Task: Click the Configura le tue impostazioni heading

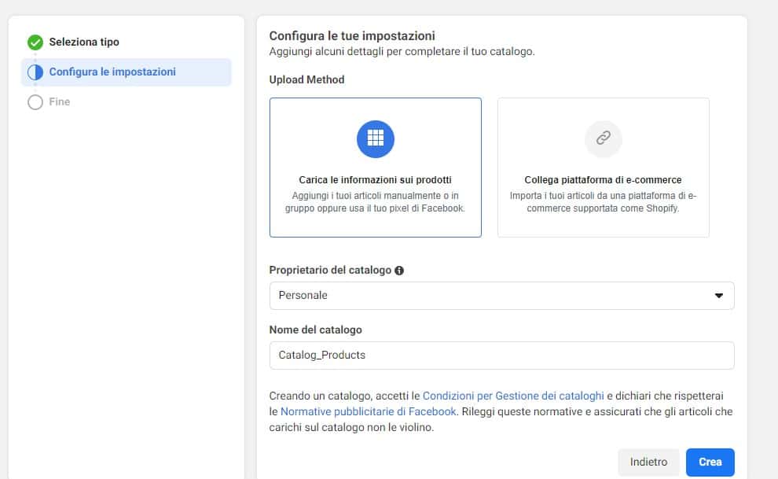Action: [352, 35]
